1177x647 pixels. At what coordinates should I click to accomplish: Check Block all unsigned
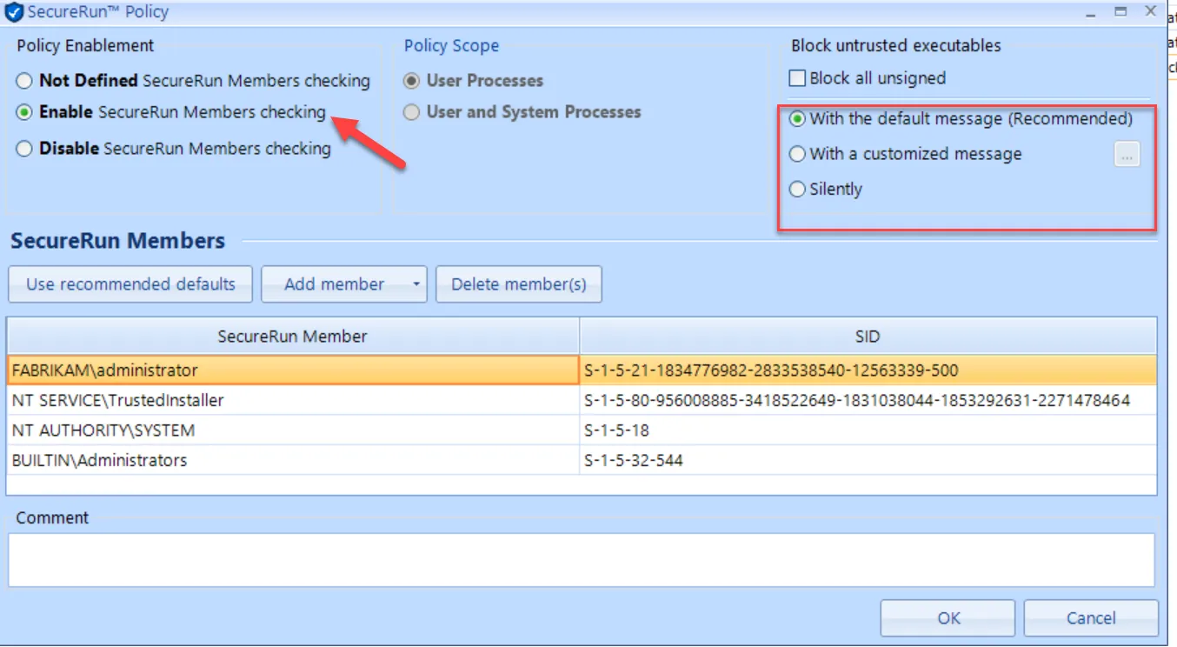point(796,77)
